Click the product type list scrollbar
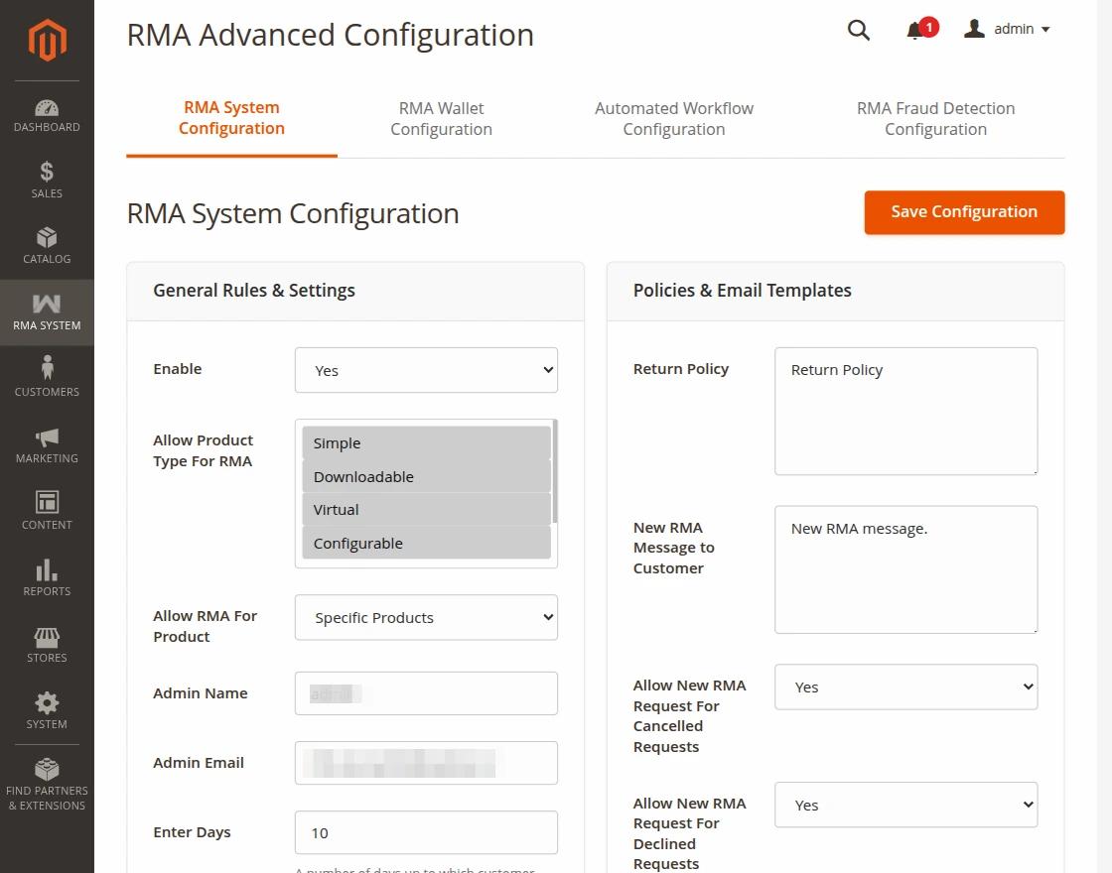Image resolution: width=1112 pixels, height=873 pixels. [x=555, y=471]
